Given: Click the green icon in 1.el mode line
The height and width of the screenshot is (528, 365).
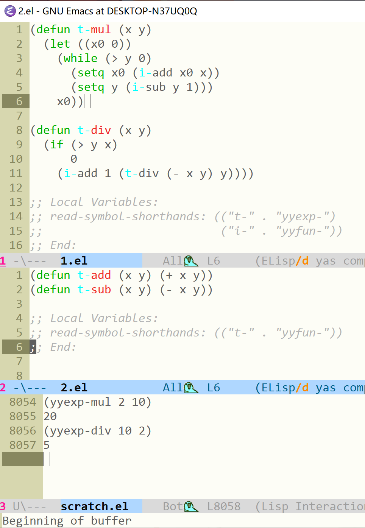Looking at the screenshot, I should point(191,261).
